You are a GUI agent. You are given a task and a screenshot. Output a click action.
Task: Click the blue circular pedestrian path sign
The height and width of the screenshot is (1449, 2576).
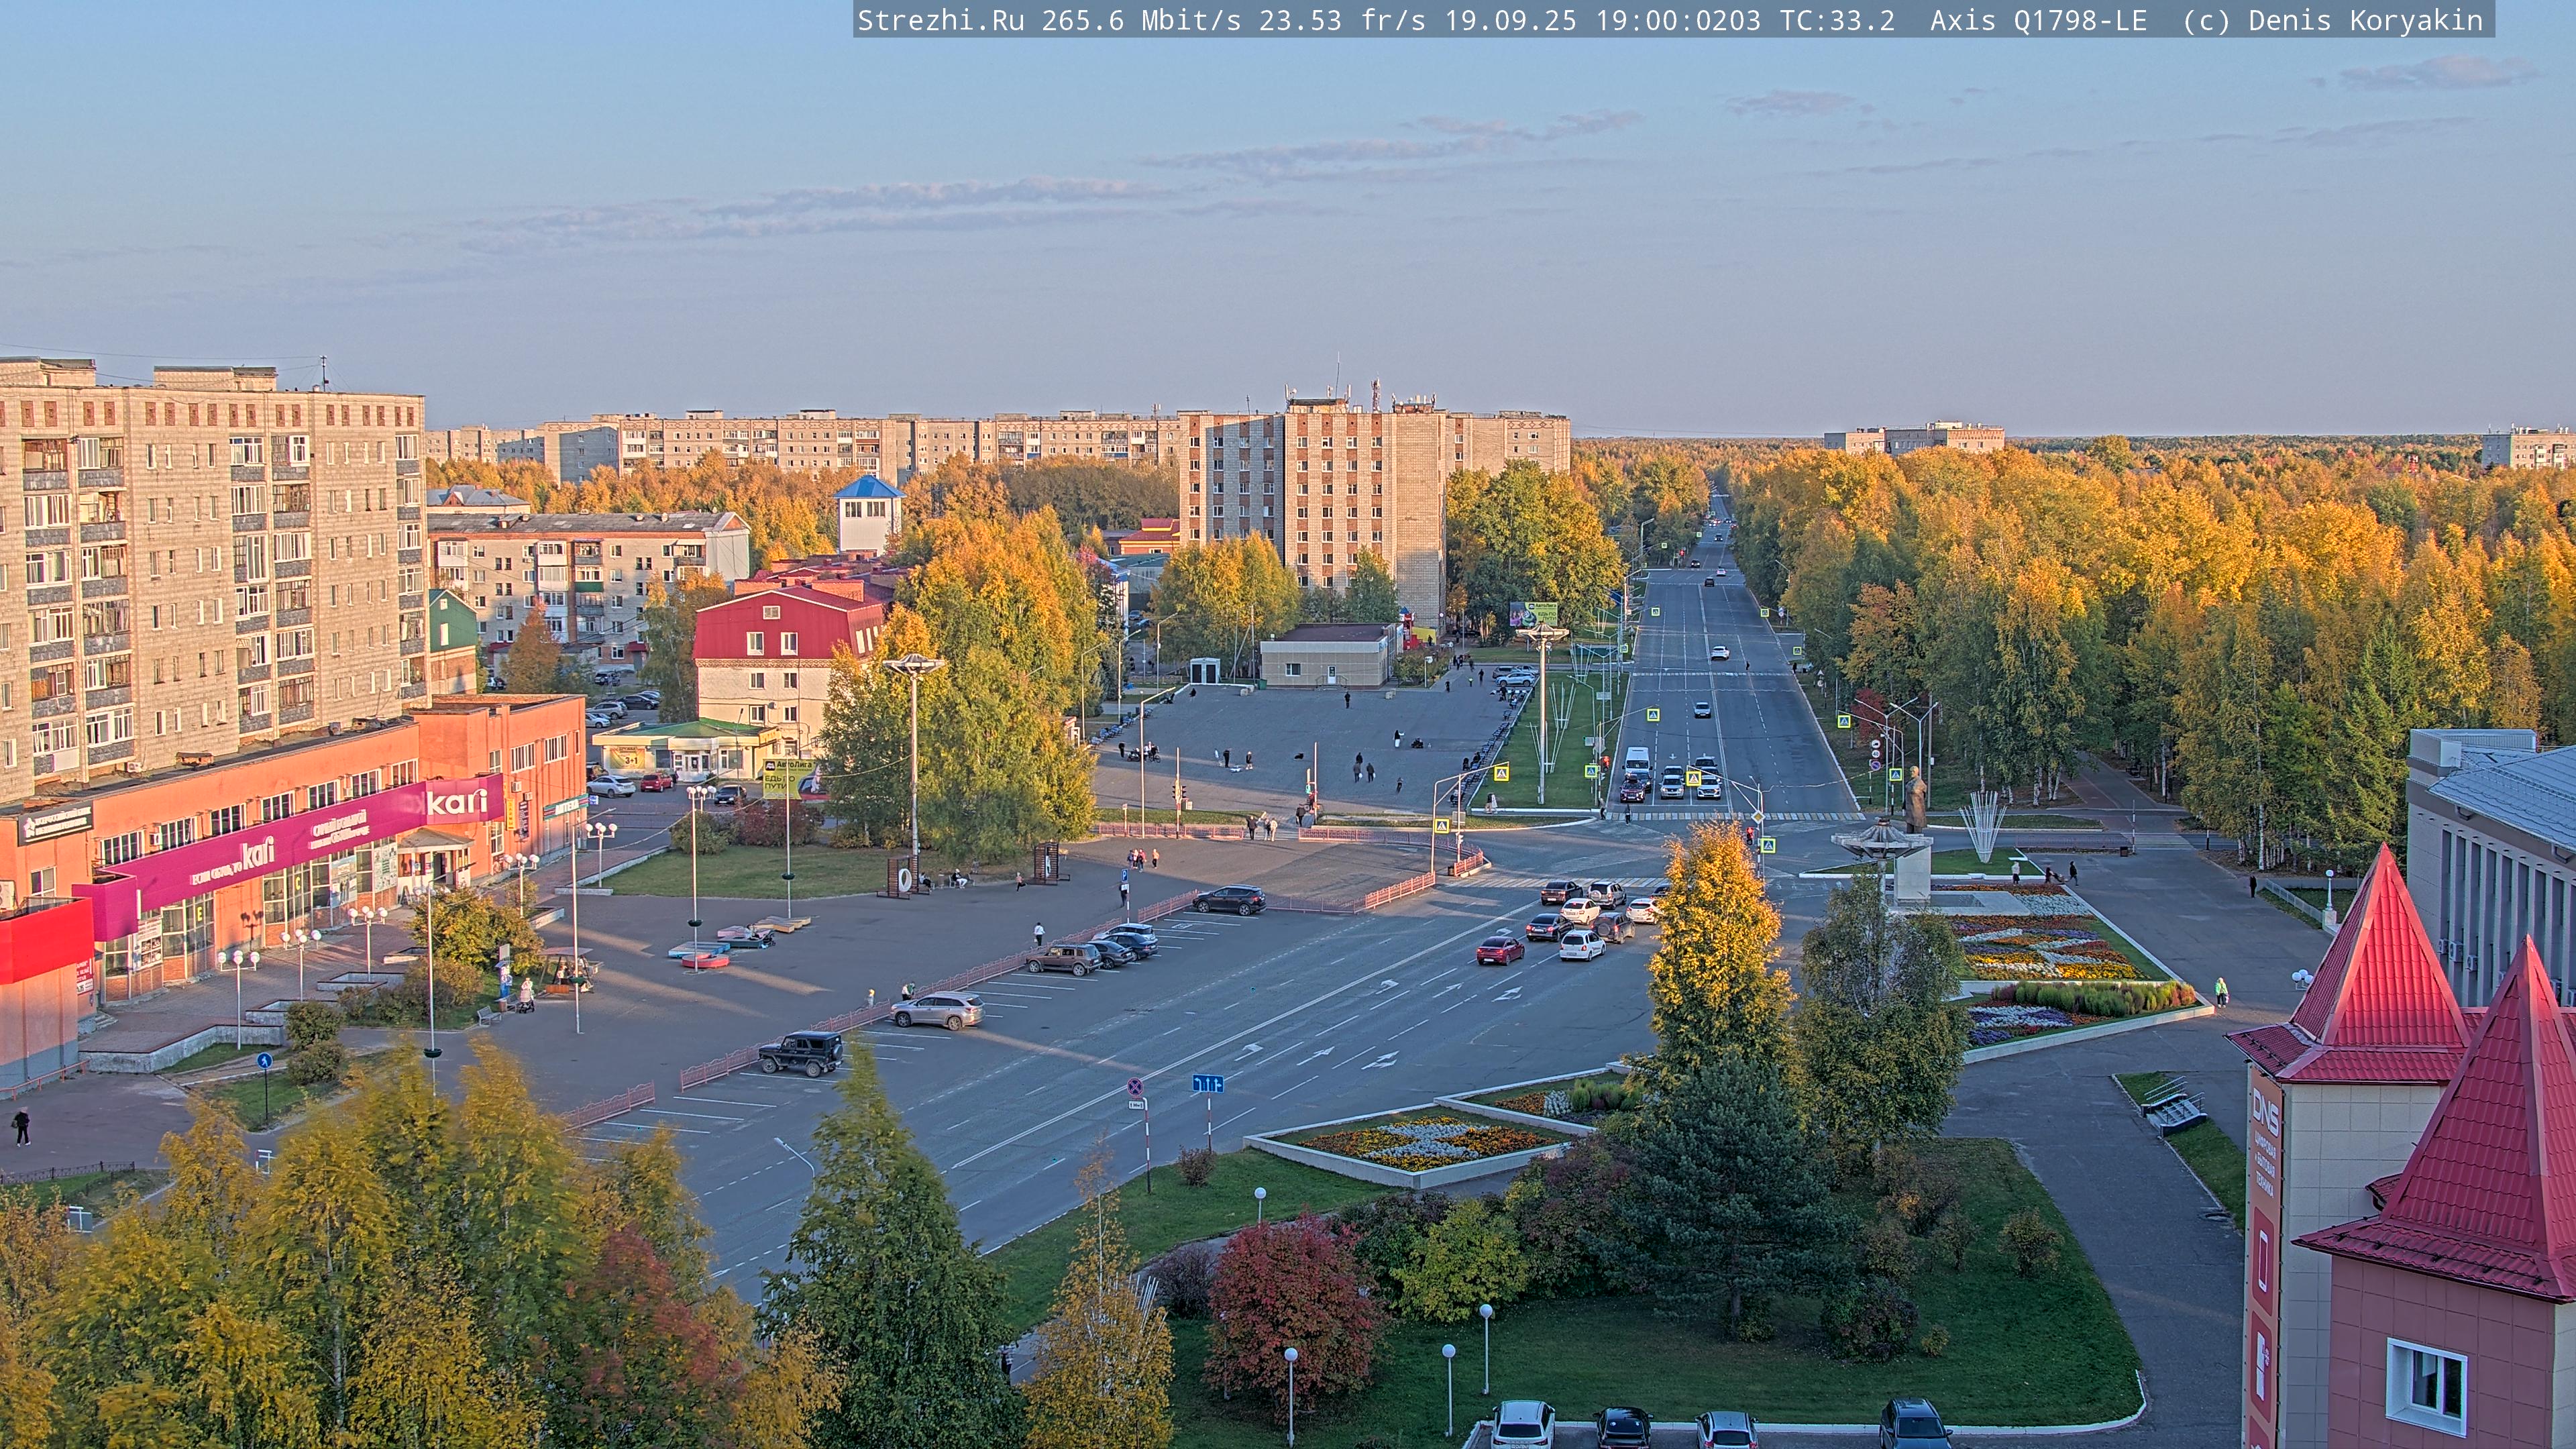pos(264,1061)
